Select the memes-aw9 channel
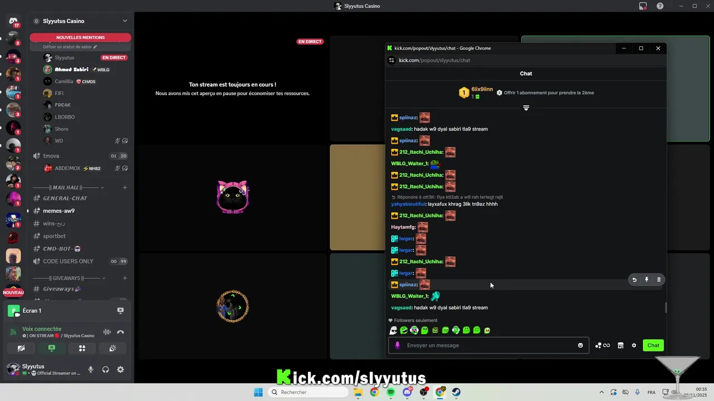Viewport: 714px width, 401px height. 79,211
